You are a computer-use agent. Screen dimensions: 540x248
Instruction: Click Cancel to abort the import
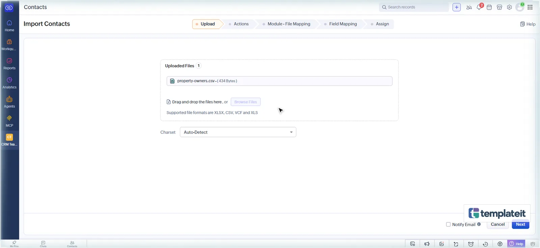click(x=498, y=224)
